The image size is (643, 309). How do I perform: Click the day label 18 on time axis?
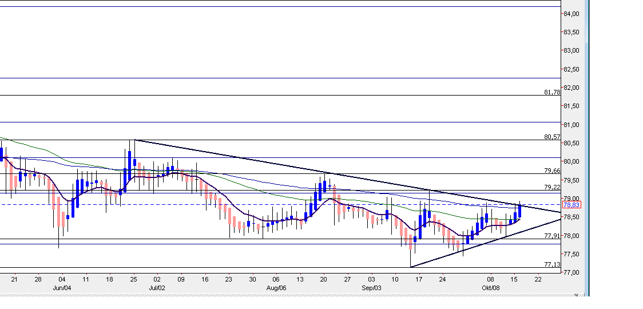(109, 279)
